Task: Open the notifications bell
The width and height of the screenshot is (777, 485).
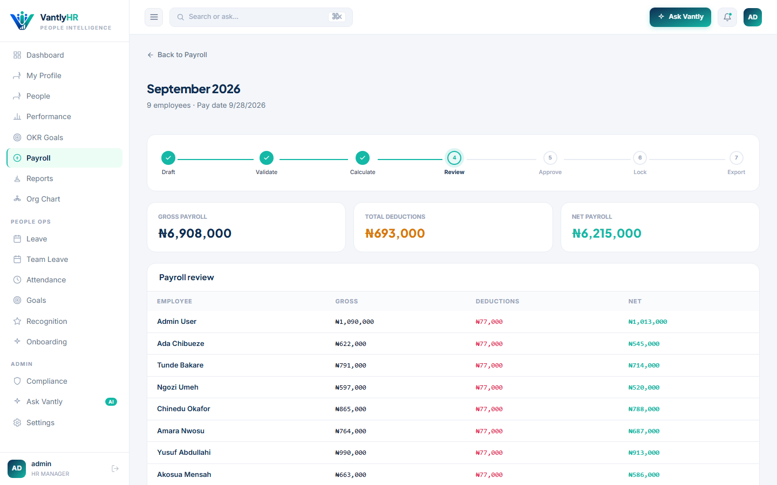Action: tap(727, 17)
